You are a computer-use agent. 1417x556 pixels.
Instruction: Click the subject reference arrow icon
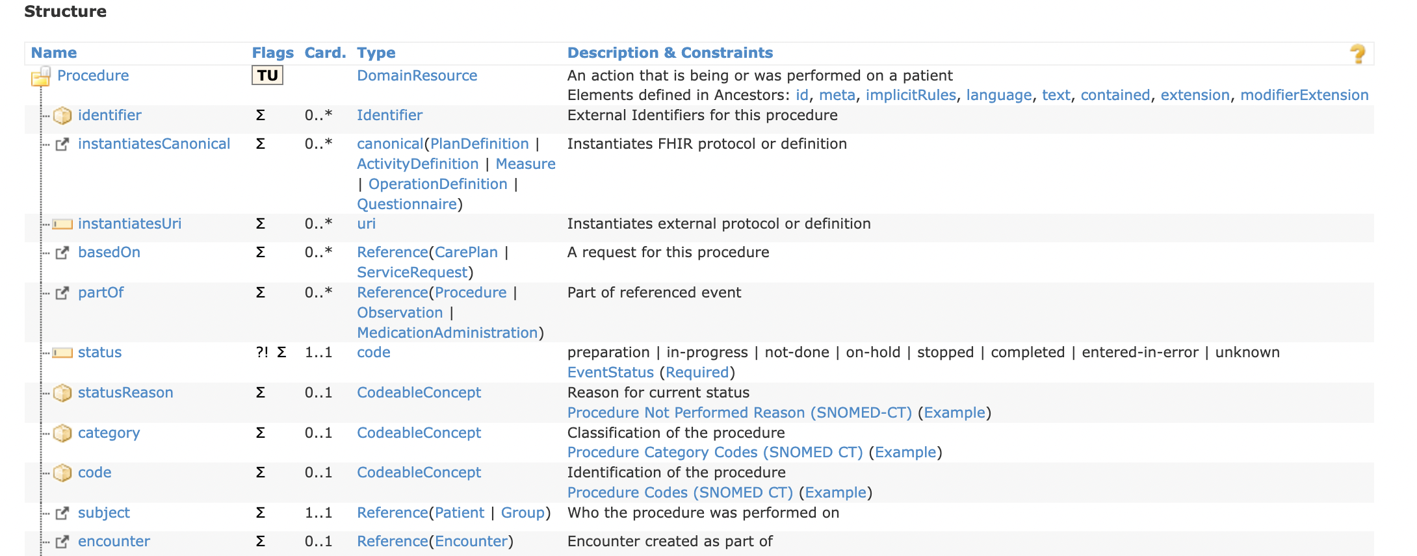tap(62, 513)
